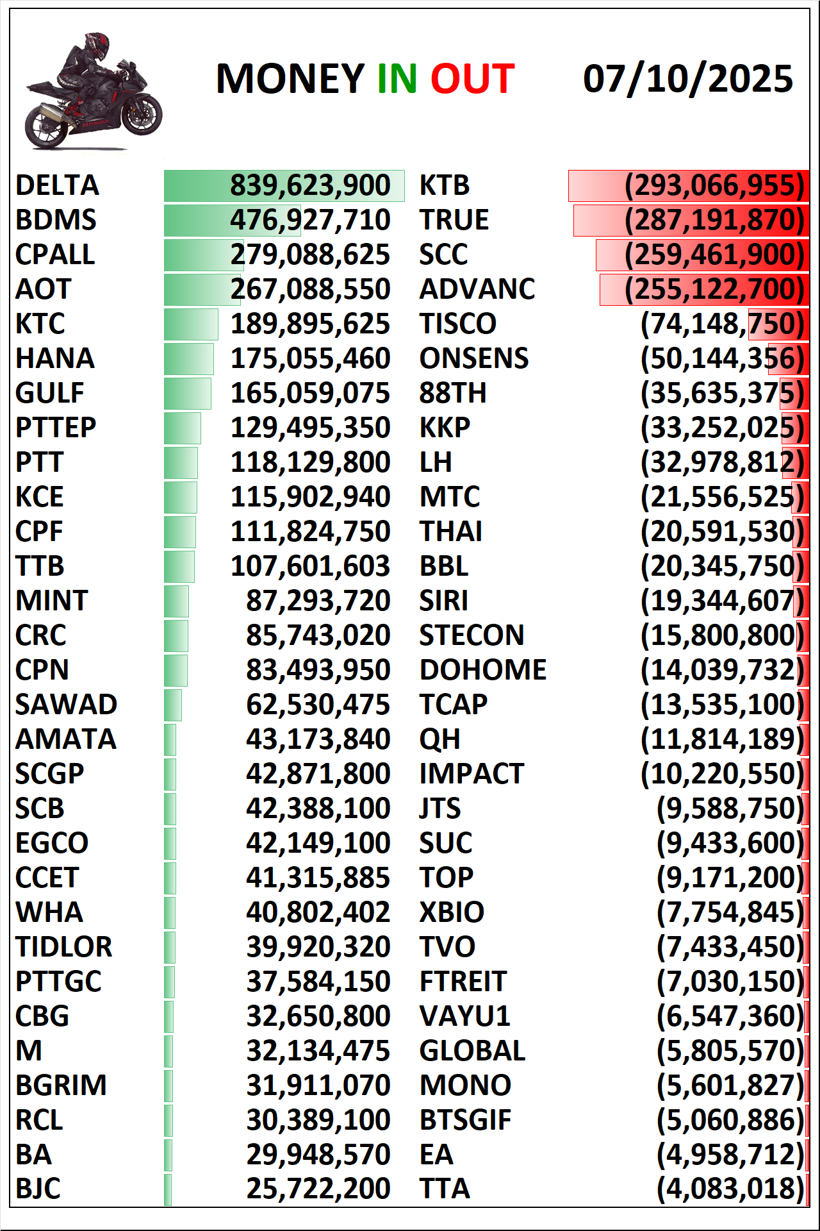Select the ADVANC ticker label
Viewport: 820px width, 1231px height.
pyautogui.click(x=477, y=289)
